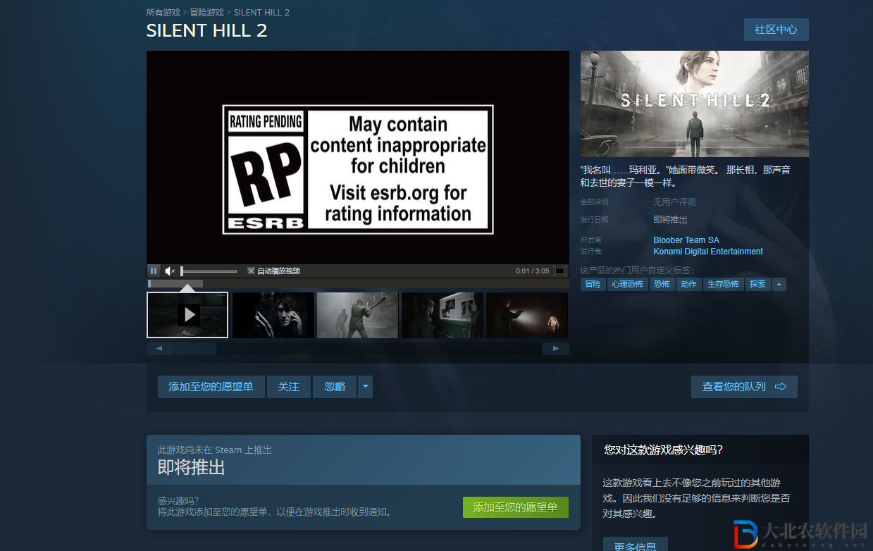Unmute the trailer with the speaker icon
Image resolution: width=873 pixels, height=551 pixels.
tap(170, 271)
